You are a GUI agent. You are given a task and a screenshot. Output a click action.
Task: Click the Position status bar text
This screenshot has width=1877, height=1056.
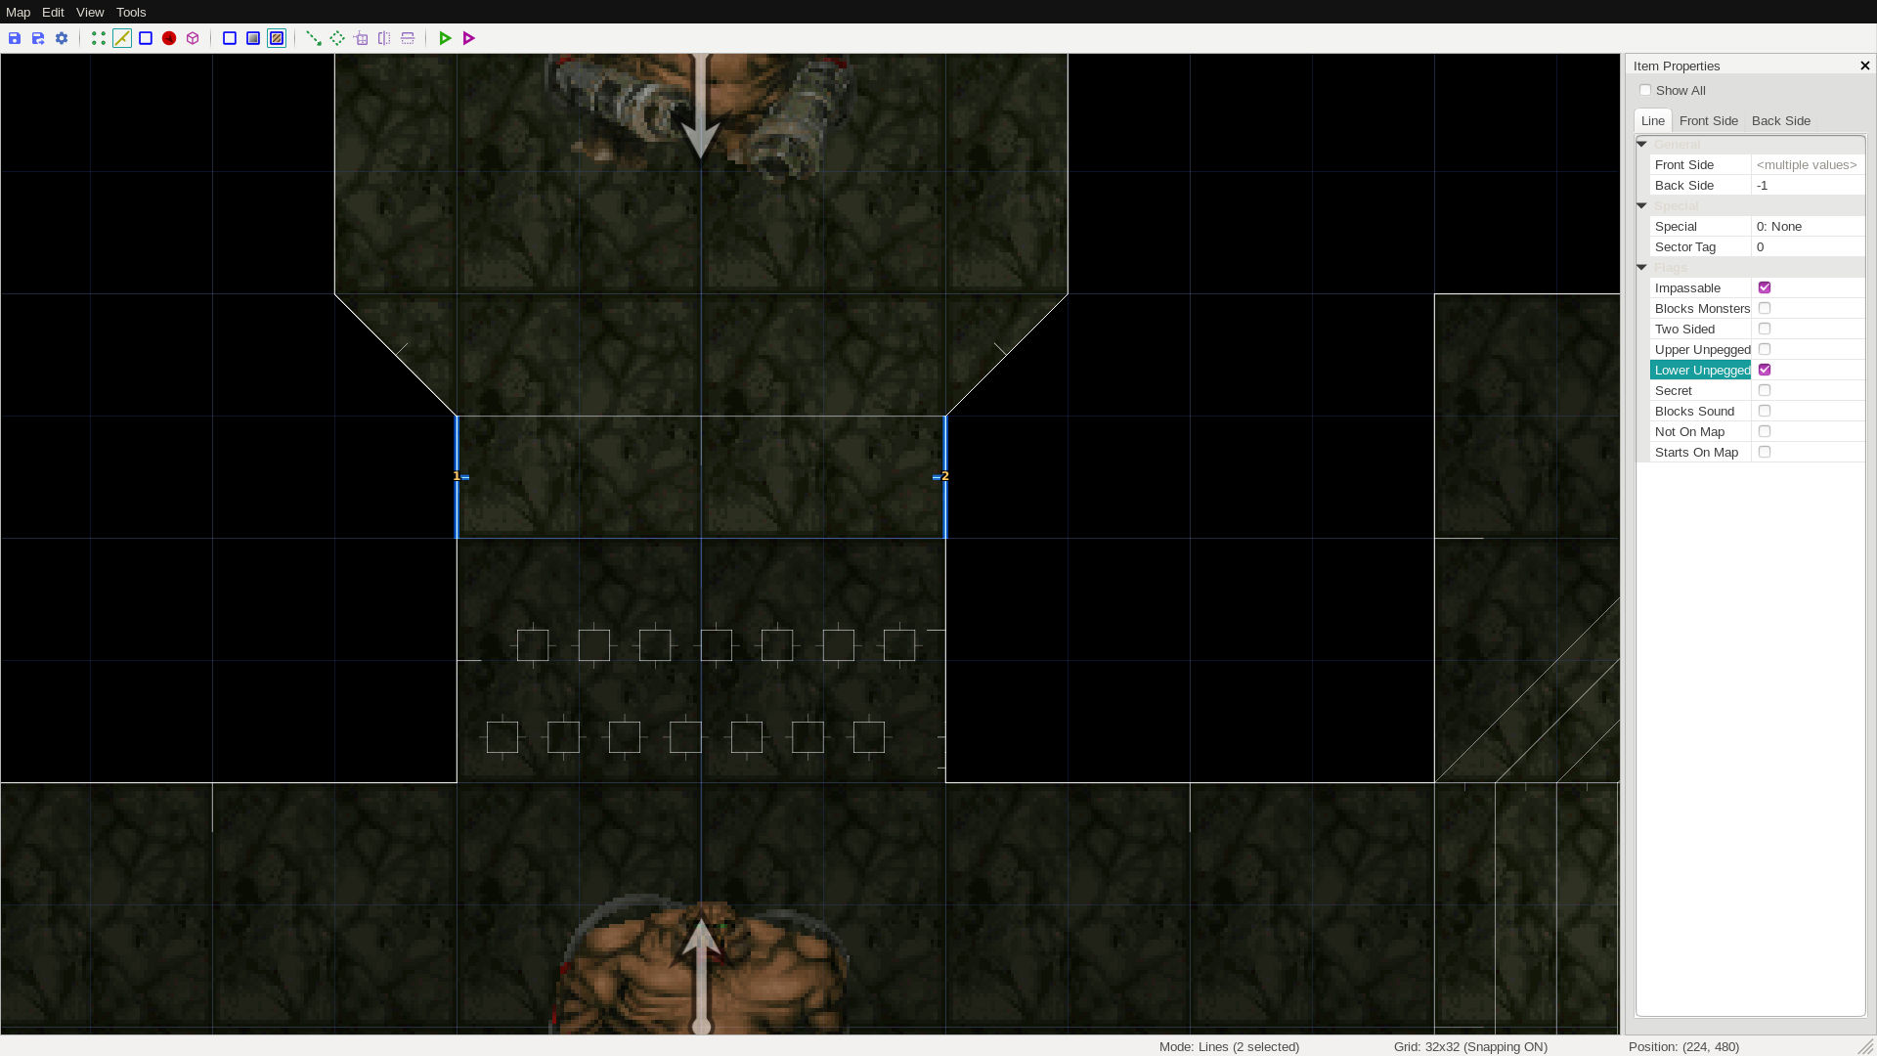click(x=1683, y=1046)
